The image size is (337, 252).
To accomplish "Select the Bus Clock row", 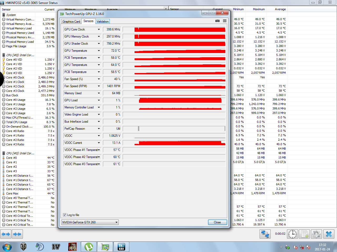I will (x=28, y=95).
